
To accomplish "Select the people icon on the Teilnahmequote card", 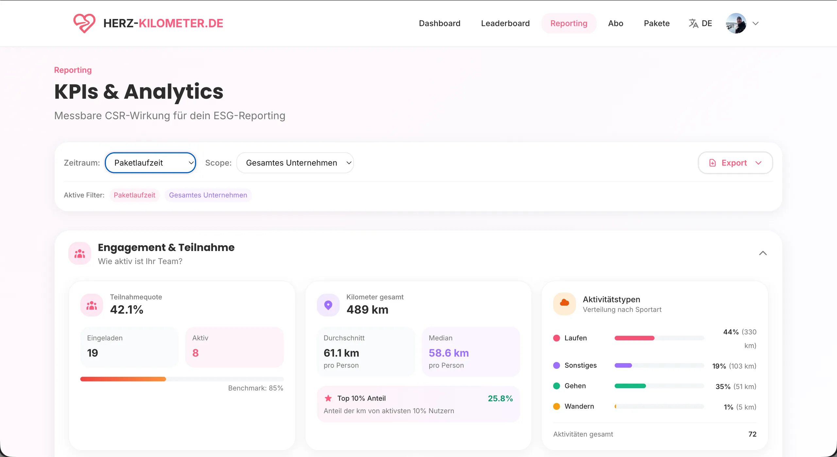I will click(91, 305).
